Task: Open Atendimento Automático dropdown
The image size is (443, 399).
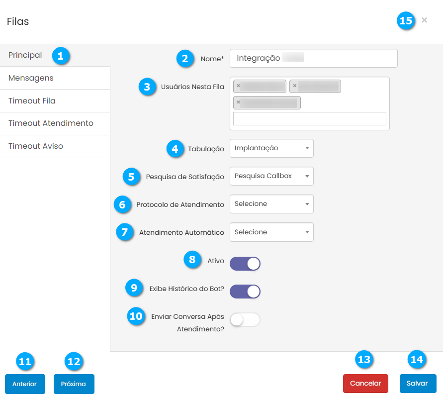Action: 271,232
